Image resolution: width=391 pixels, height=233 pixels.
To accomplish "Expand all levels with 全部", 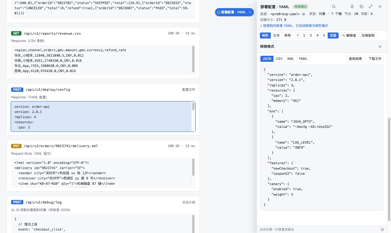I will tap(333, 35).
